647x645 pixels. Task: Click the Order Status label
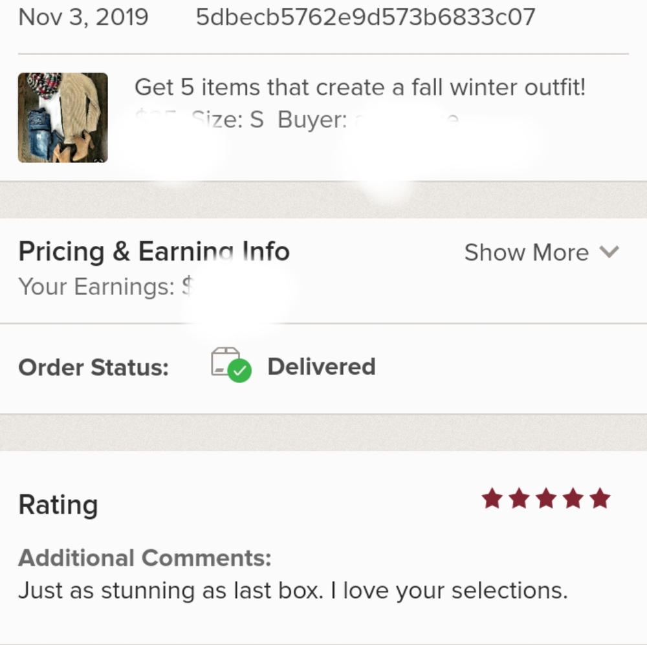pyautogui.click(x=94, y=367)
